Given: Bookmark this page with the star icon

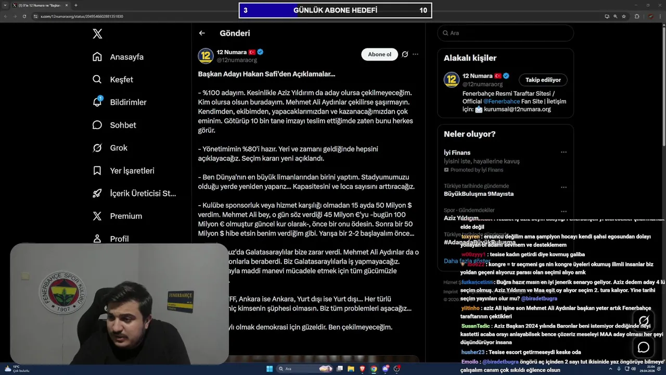Looking at the screenshot, I should point(624,16).
